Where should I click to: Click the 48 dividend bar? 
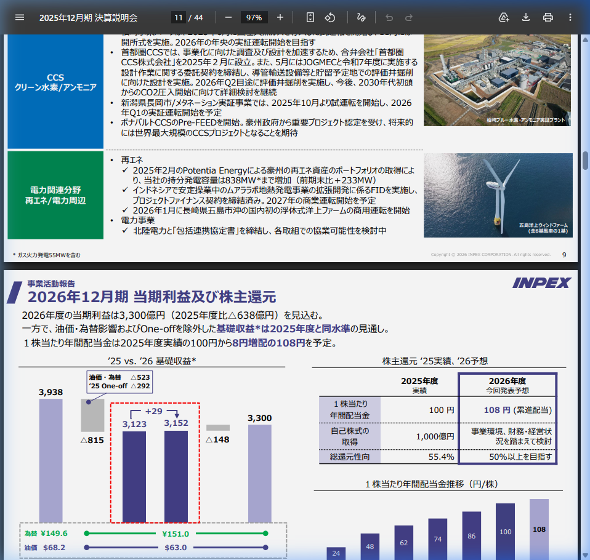pos(370,546)
